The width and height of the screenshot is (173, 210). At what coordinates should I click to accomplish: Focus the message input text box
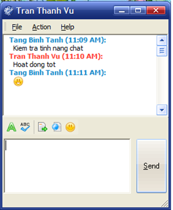pos(67,166)
